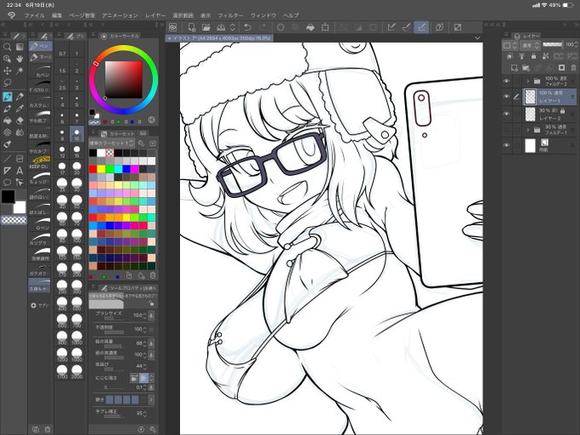Screen dimensions: 580x435
Task: Toggle transparent color checkered swatch
Action: click(14, 220)
